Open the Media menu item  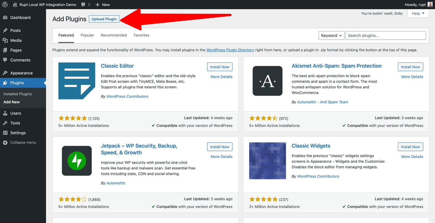(23, 40)
